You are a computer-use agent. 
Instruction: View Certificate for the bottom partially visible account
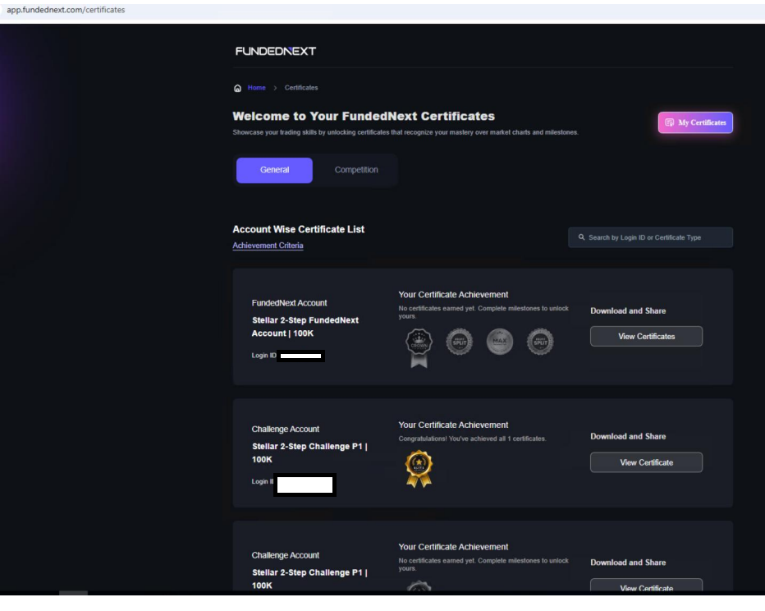click(646, 586)
